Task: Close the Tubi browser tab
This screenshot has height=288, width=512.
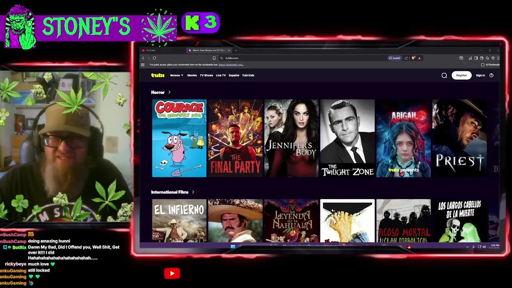Action: pos(229,50)
